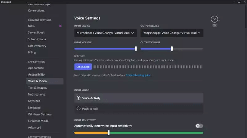Open Text & Images settings
247x138 pixels.
point(37,88)
